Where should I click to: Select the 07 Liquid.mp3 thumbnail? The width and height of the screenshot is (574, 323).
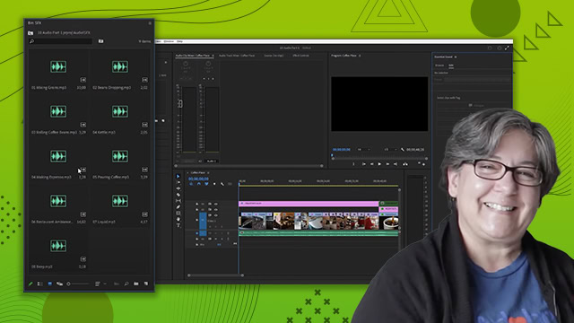point(120,201)
